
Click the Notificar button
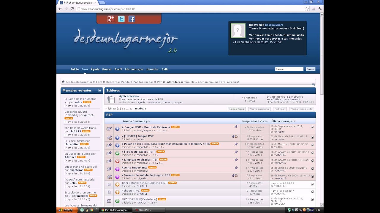click(280, 109)
